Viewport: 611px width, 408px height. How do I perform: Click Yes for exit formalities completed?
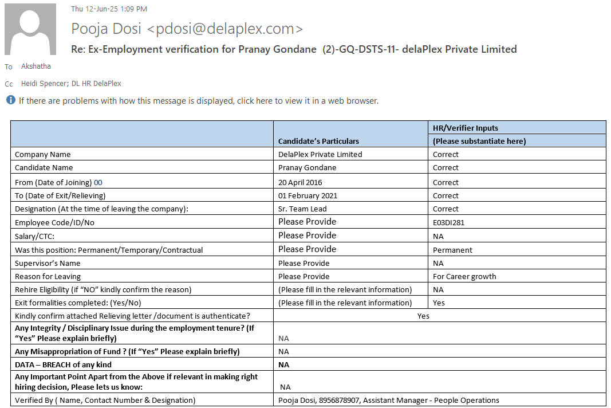(439, 303)
